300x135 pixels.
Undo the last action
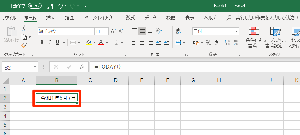(60, 6)
